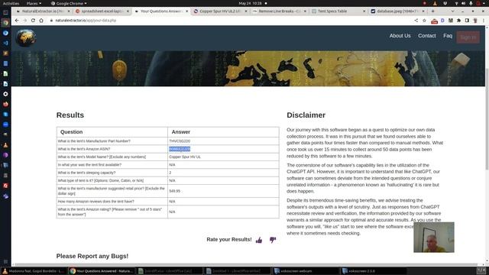
Task: Click the 'Please Report any Bugs!' heading
Action: [x=92, y=256]
